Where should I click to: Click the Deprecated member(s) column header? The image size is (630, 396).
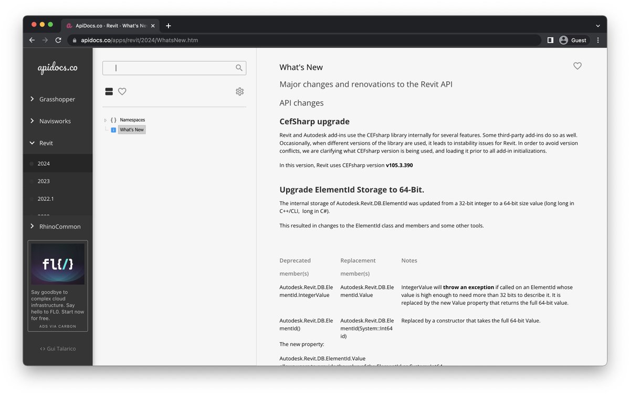pos(295,267)
